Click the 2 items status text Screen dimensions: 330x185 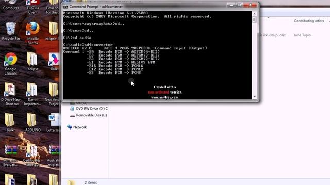(x=91, y=182)
